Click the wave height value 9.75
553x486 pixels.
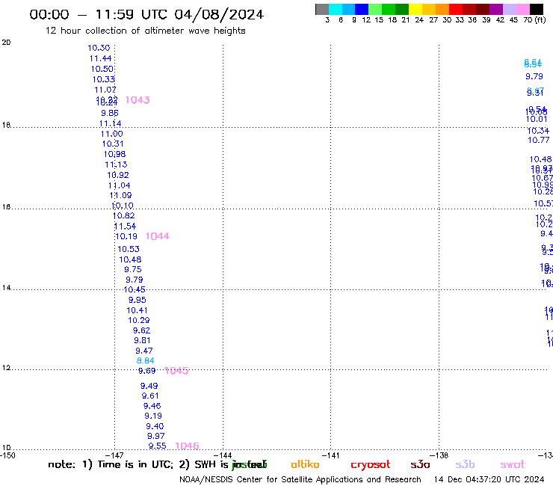(133, 269)
